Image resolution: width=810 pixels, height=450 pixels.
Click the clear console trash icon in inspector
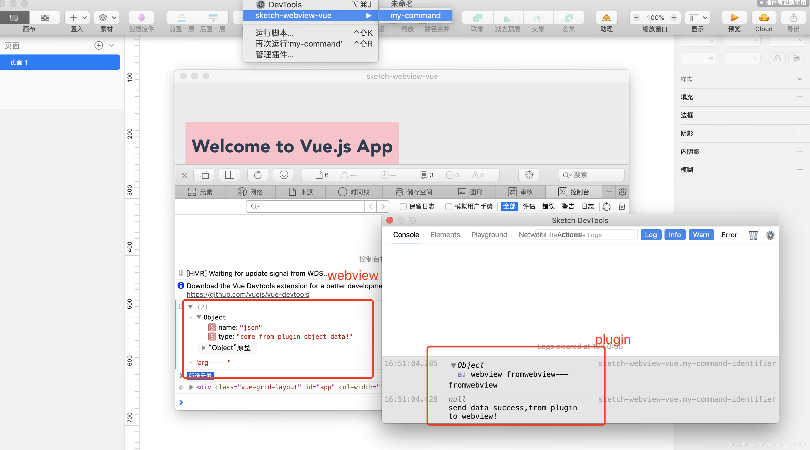tap(622, 206)
